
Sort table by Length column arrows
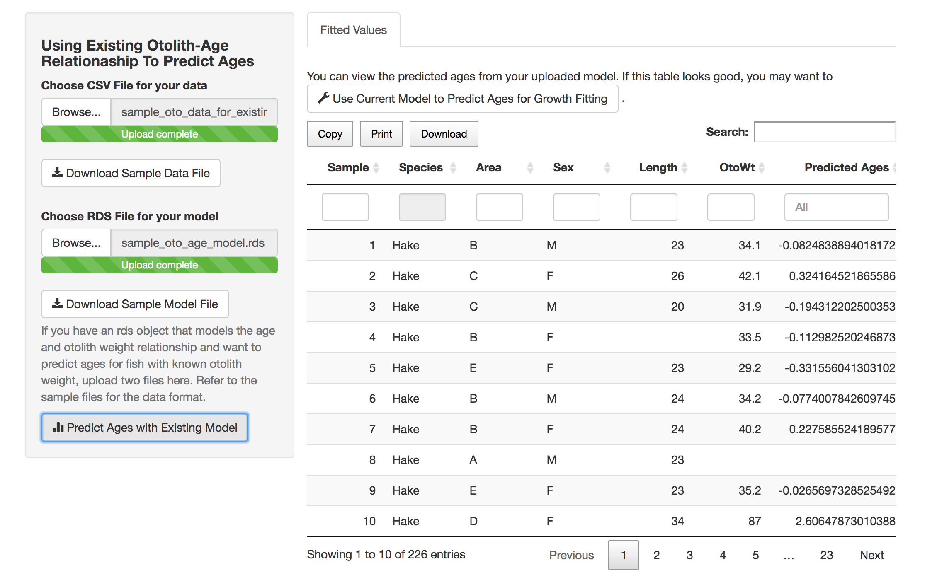[x=685, y=167]
